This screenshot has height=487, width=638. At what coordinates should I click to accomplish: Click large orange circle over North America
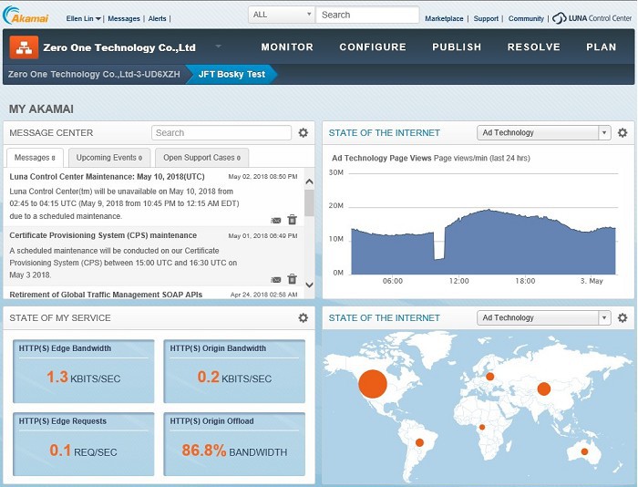coord(373,384)
